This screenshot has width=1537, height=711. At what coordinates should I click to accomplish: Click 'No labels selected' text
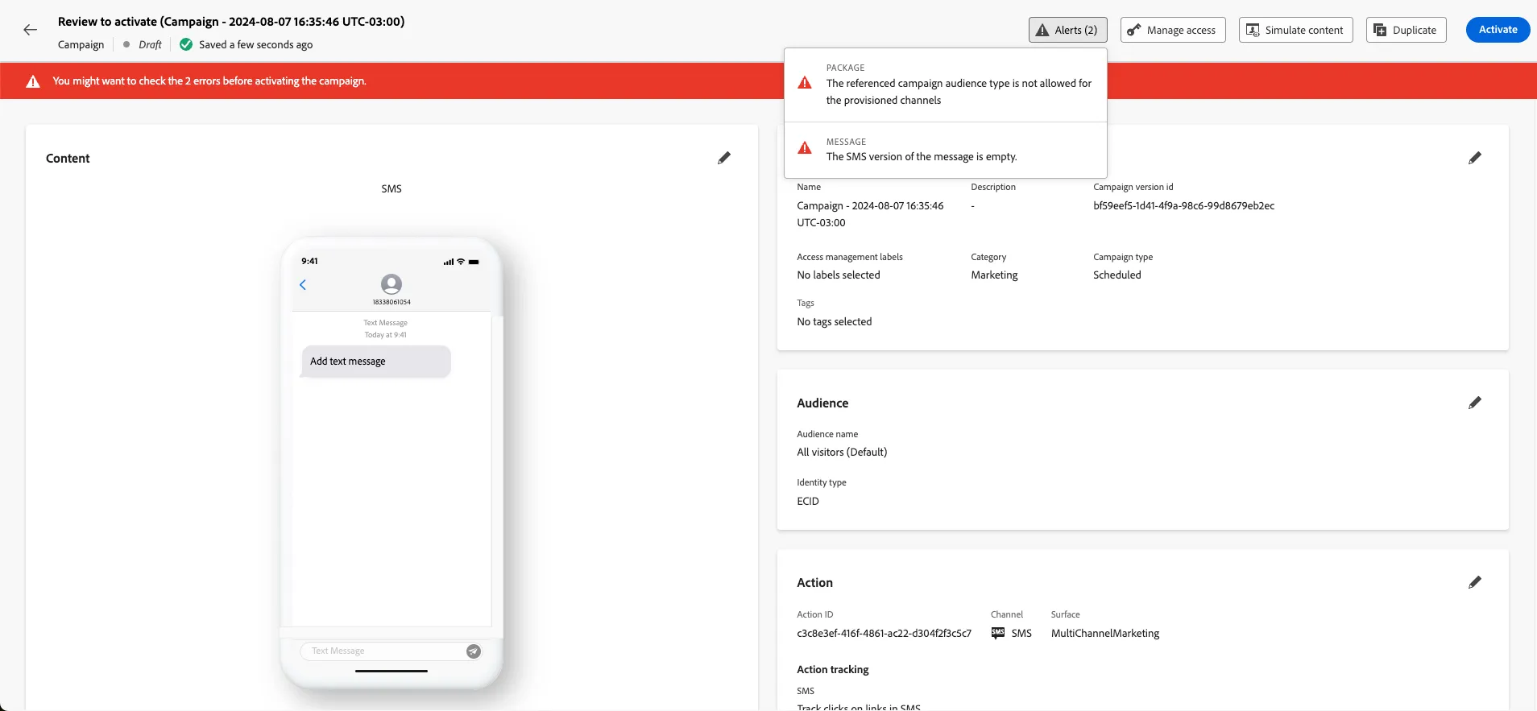839,275
